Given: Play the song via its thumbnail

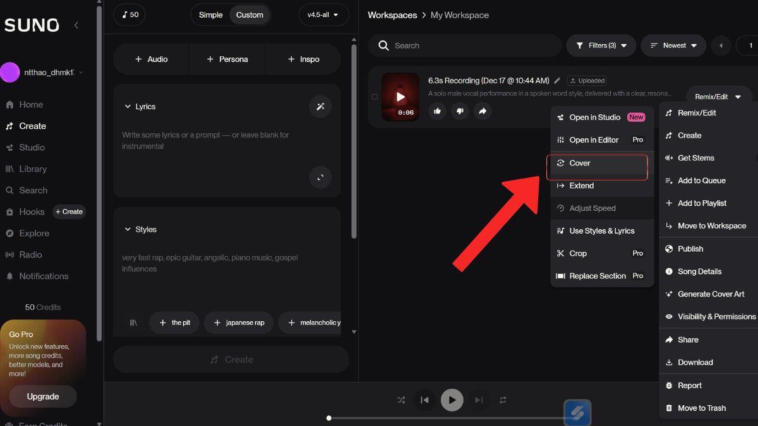Looking at the screenshot, I should coord(400,97).
